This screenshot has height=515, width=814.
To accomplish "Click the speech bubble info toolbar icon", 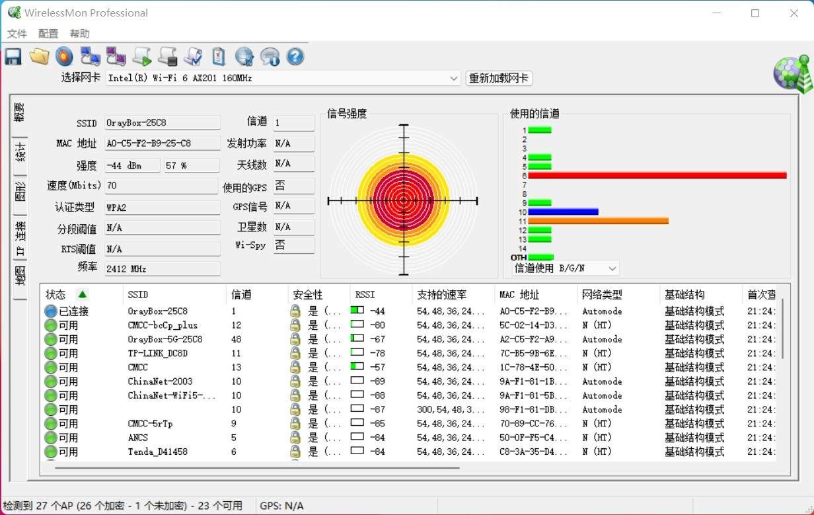I will 270,56.
